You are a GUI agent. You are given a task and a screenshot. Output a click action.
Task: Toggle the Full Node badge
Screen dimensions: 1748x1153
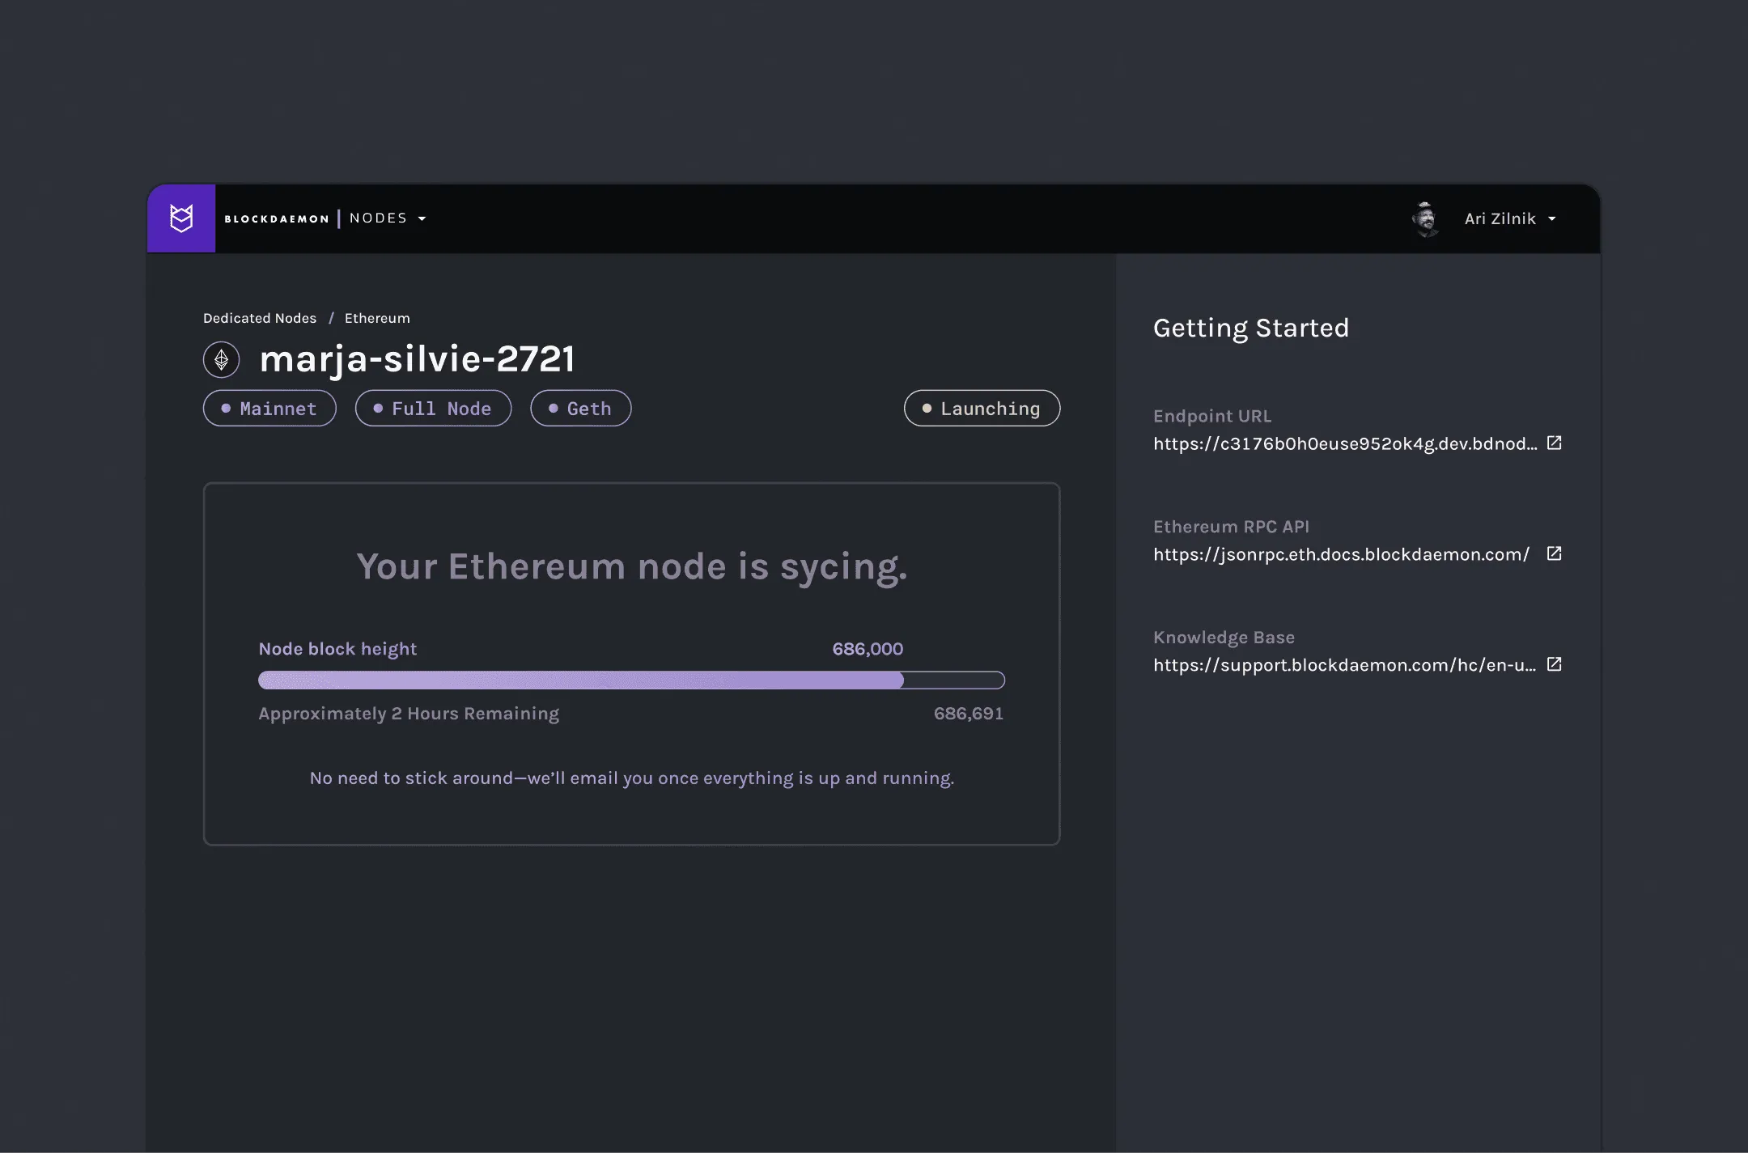(x=433, y=409)
